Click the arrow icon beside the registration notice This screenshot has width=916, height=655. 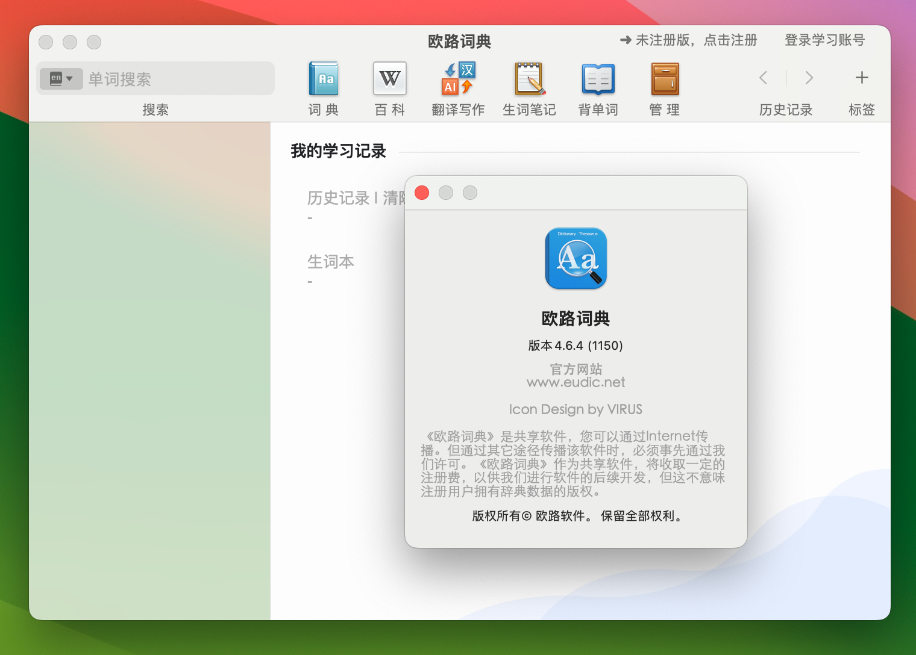[625, 40]
